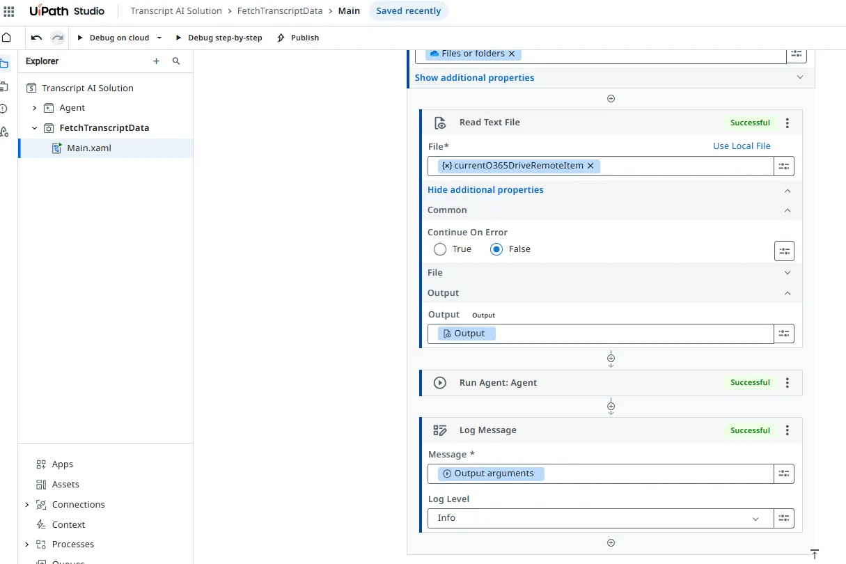Open Log Message options menu

tap(788, 431)
